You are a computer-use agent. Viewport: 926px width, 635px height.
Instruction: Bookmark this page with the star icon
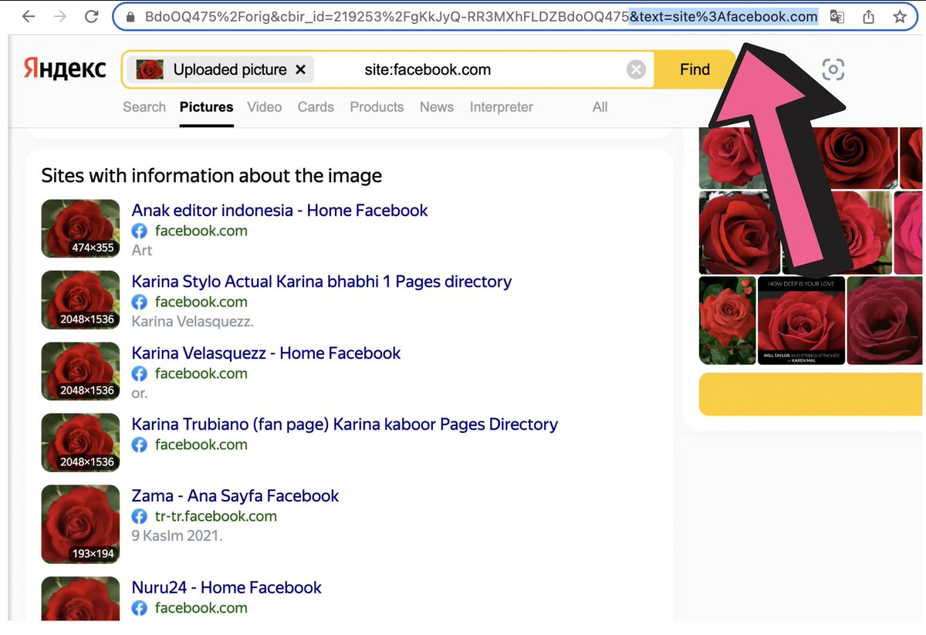point(899,16)
